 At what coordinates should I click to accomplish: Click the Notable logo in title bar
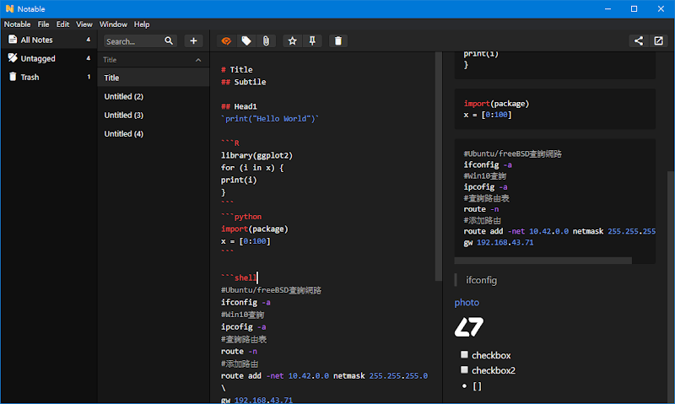(x=9, y=8)
